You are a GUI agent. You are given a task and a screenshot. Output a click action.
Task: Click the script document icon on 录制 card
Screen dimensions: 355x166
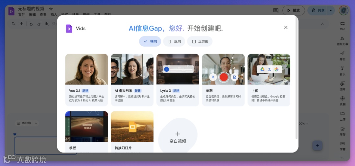pyautogui.click(x=235, y=77)
